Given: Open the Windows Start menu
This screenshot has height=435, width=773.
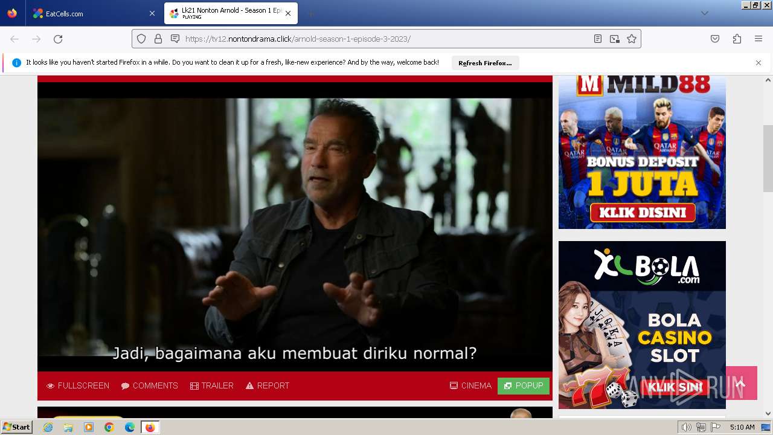Looking at the screenshot, I should 17,427.
